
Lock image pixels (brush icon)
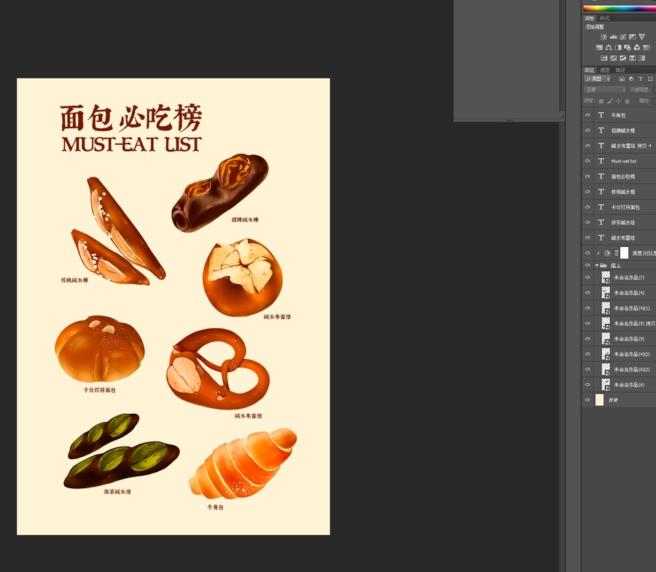610,101
